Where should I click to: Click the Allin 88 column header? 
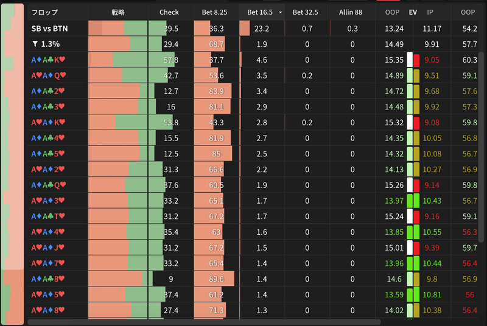pyautogui.click(x=352, y=12)
